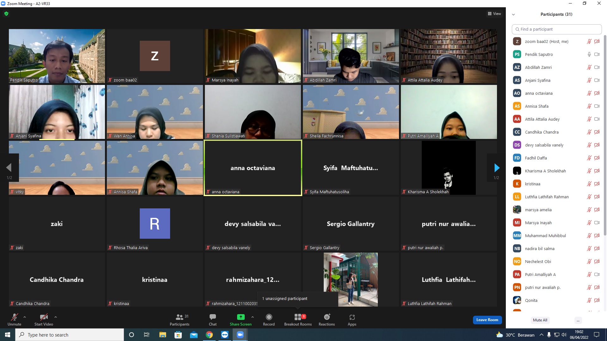The height and width of the screenshot is (341, 607).
Task: Expand share screen options arrow
Action: [253, 317]
